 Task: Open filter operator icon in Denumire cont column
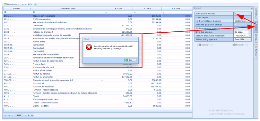click(34, 12)
